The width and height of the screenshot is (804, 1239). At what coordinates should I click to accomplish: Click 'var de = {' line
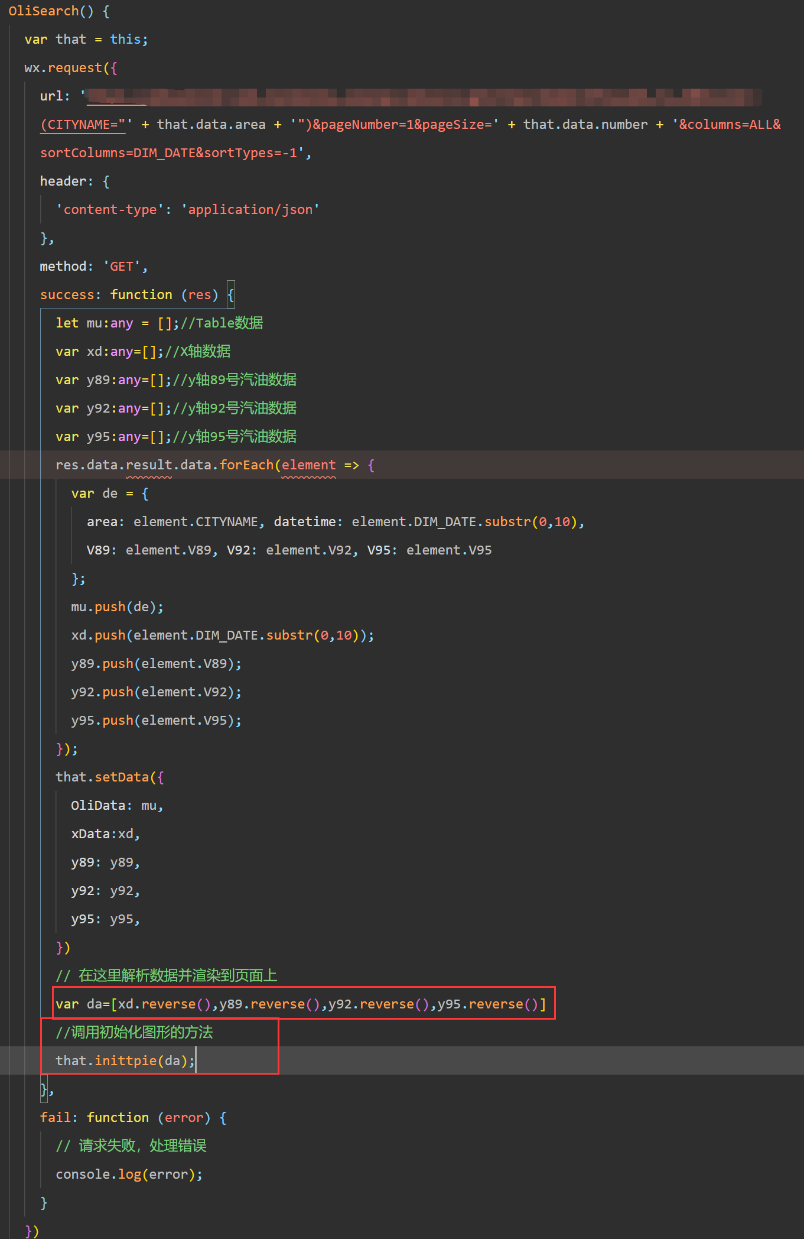tap(110, 494)
